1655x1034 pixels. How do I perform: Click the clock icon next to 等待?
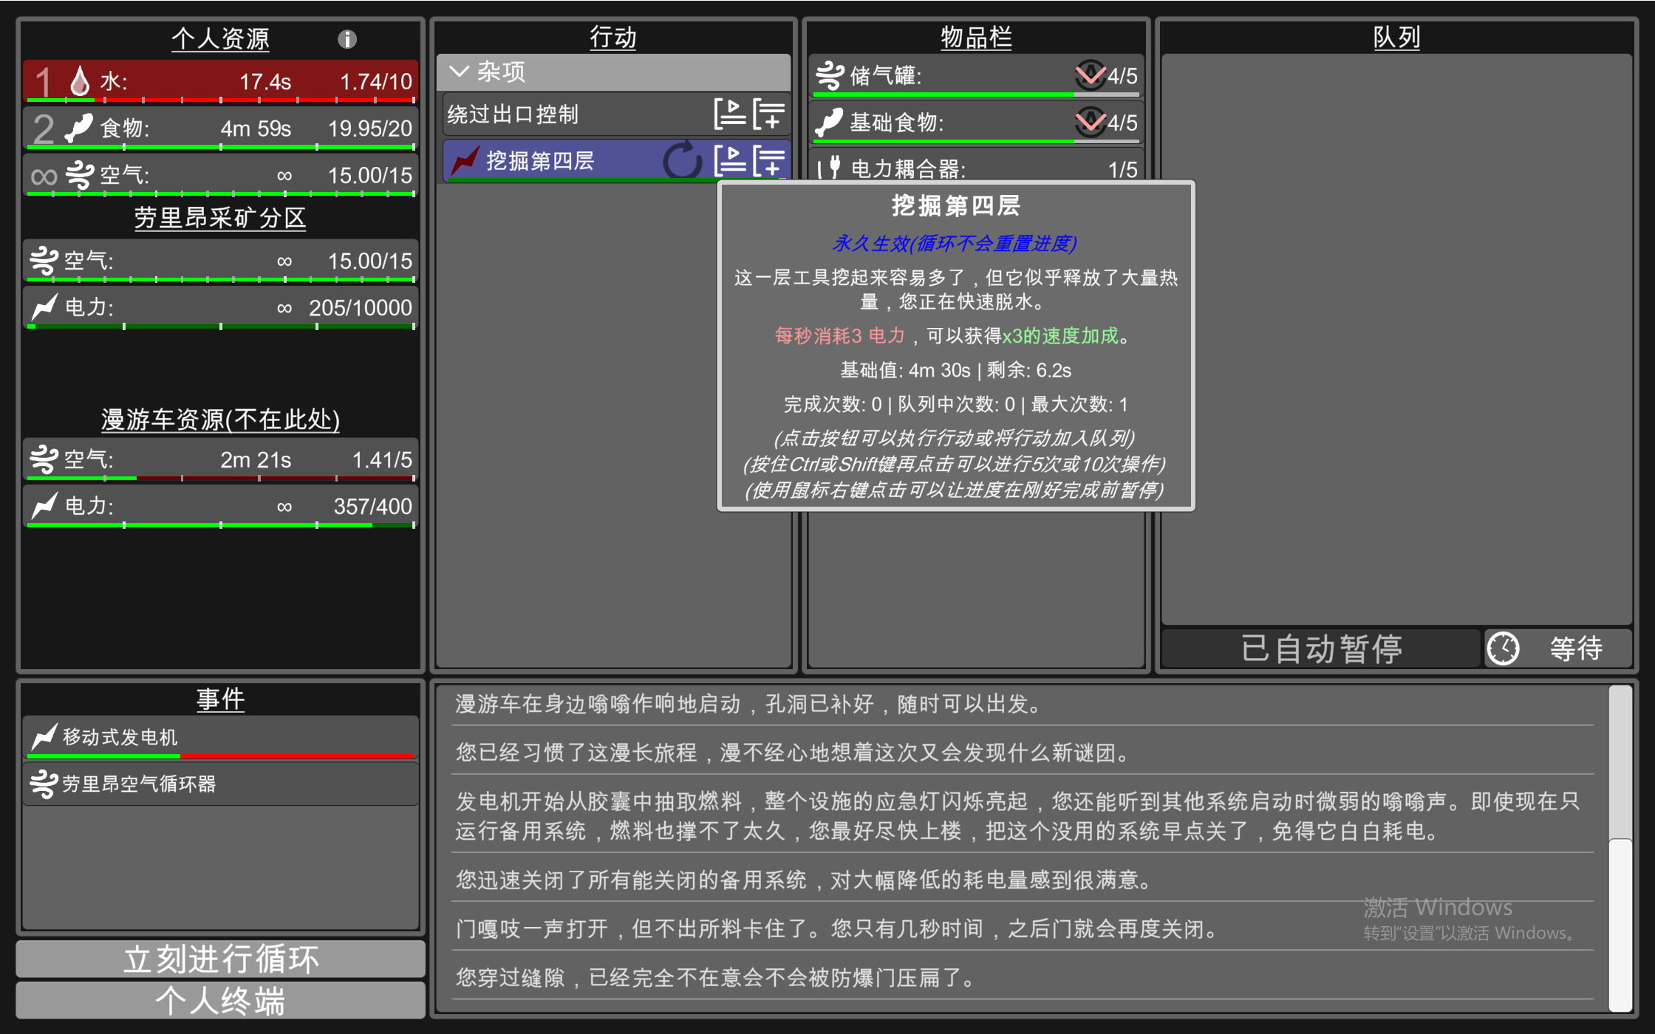tap(1503, 648)
